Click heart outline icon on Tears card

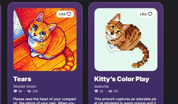(69, 14)
